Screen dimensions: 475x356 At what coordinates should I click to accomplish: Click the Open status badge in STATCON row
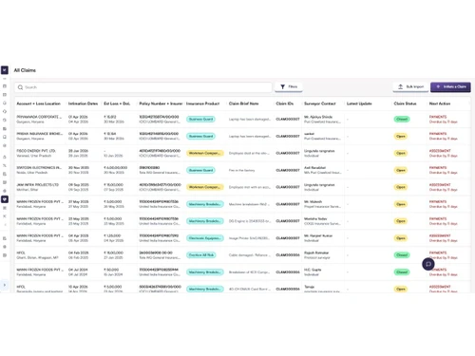[x=401, y=170]
